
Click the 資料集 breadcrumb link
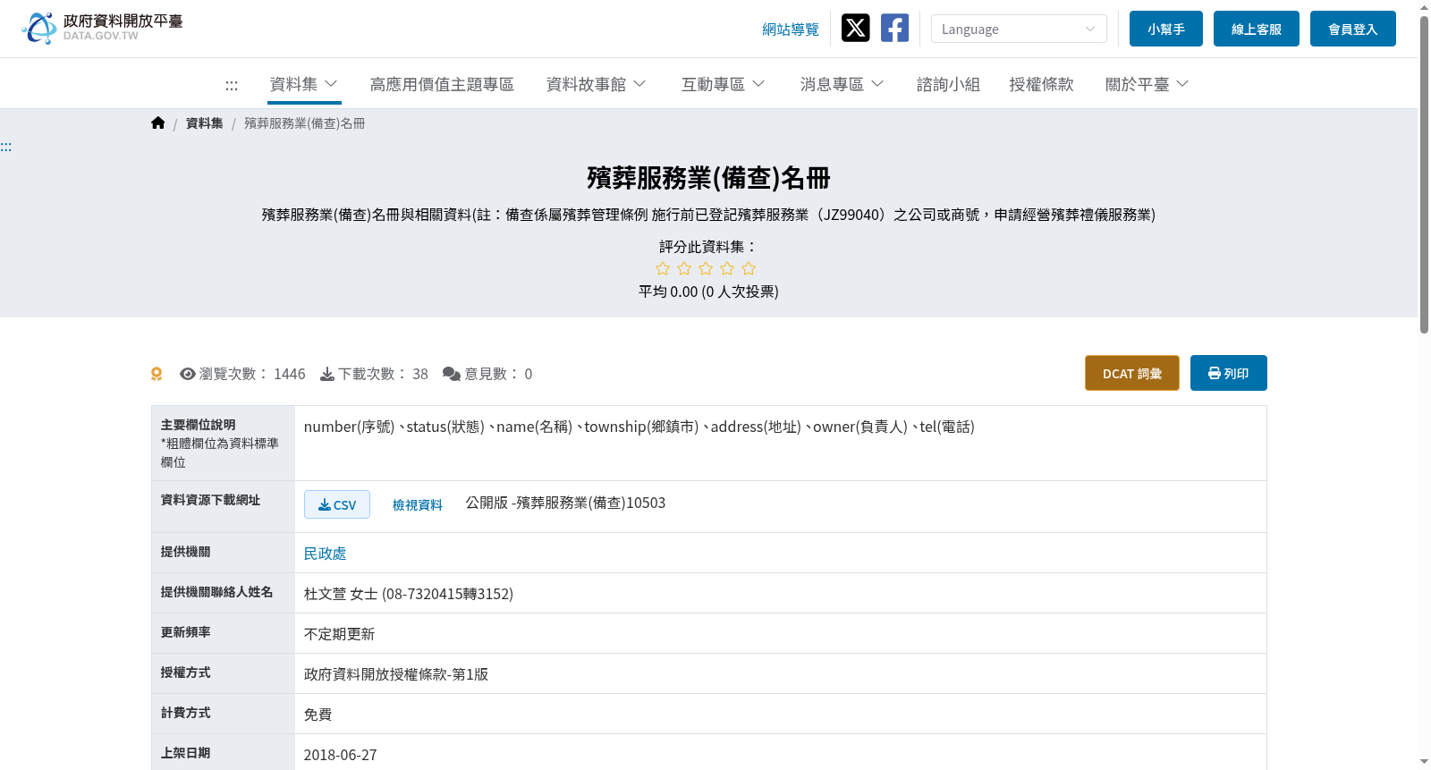(x=205, y=123)
